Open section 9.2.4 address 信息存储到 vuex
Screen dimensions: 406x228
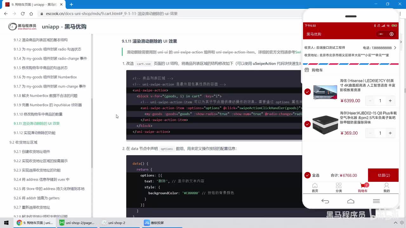coord(42,179)
